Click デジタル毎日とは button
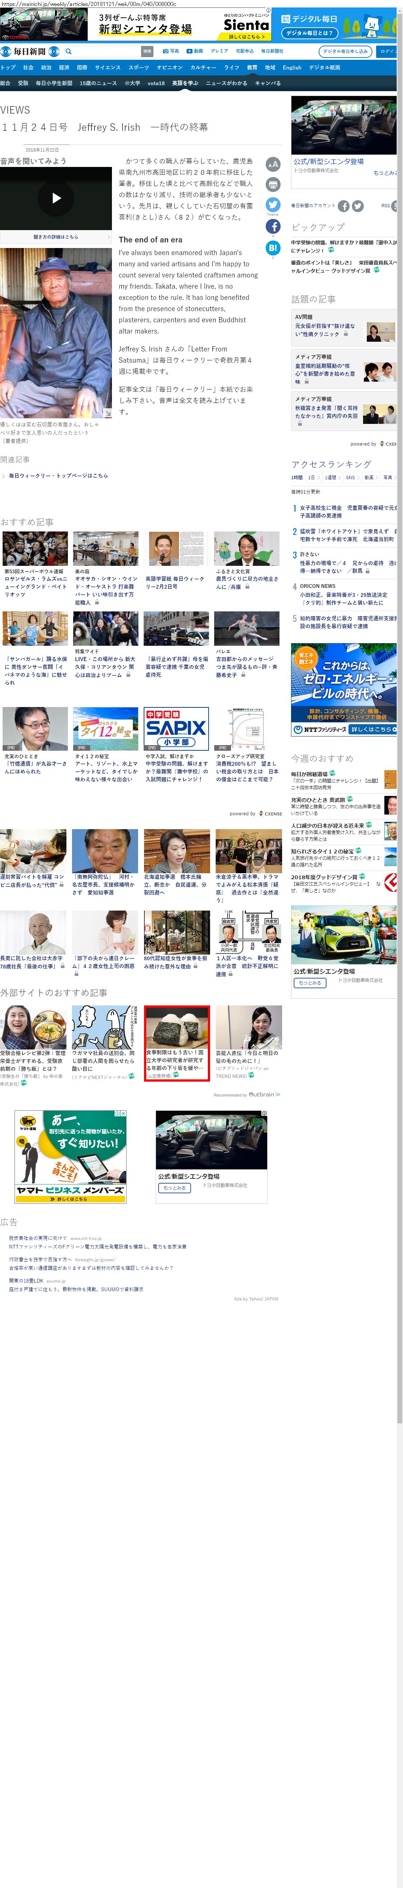Viewport: 403px width, 1888px height. [309, 33]
